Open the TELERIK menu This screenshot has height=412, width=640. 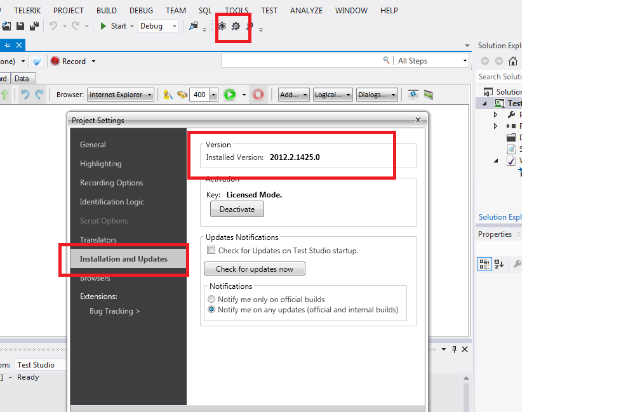(27, 11)
